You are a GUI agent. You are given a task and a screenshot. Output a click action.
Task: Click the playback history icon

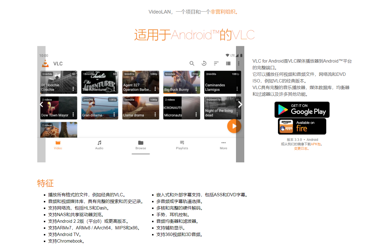(204, 63)
